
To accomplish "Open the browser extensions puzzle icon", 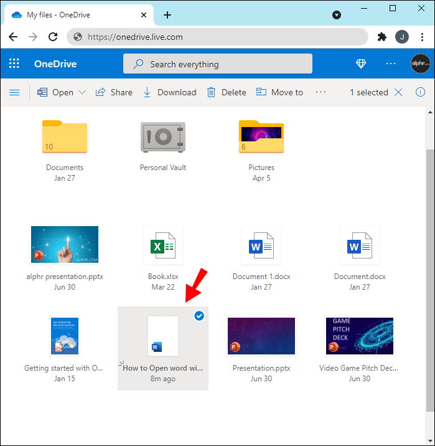I will click(382, 37).
